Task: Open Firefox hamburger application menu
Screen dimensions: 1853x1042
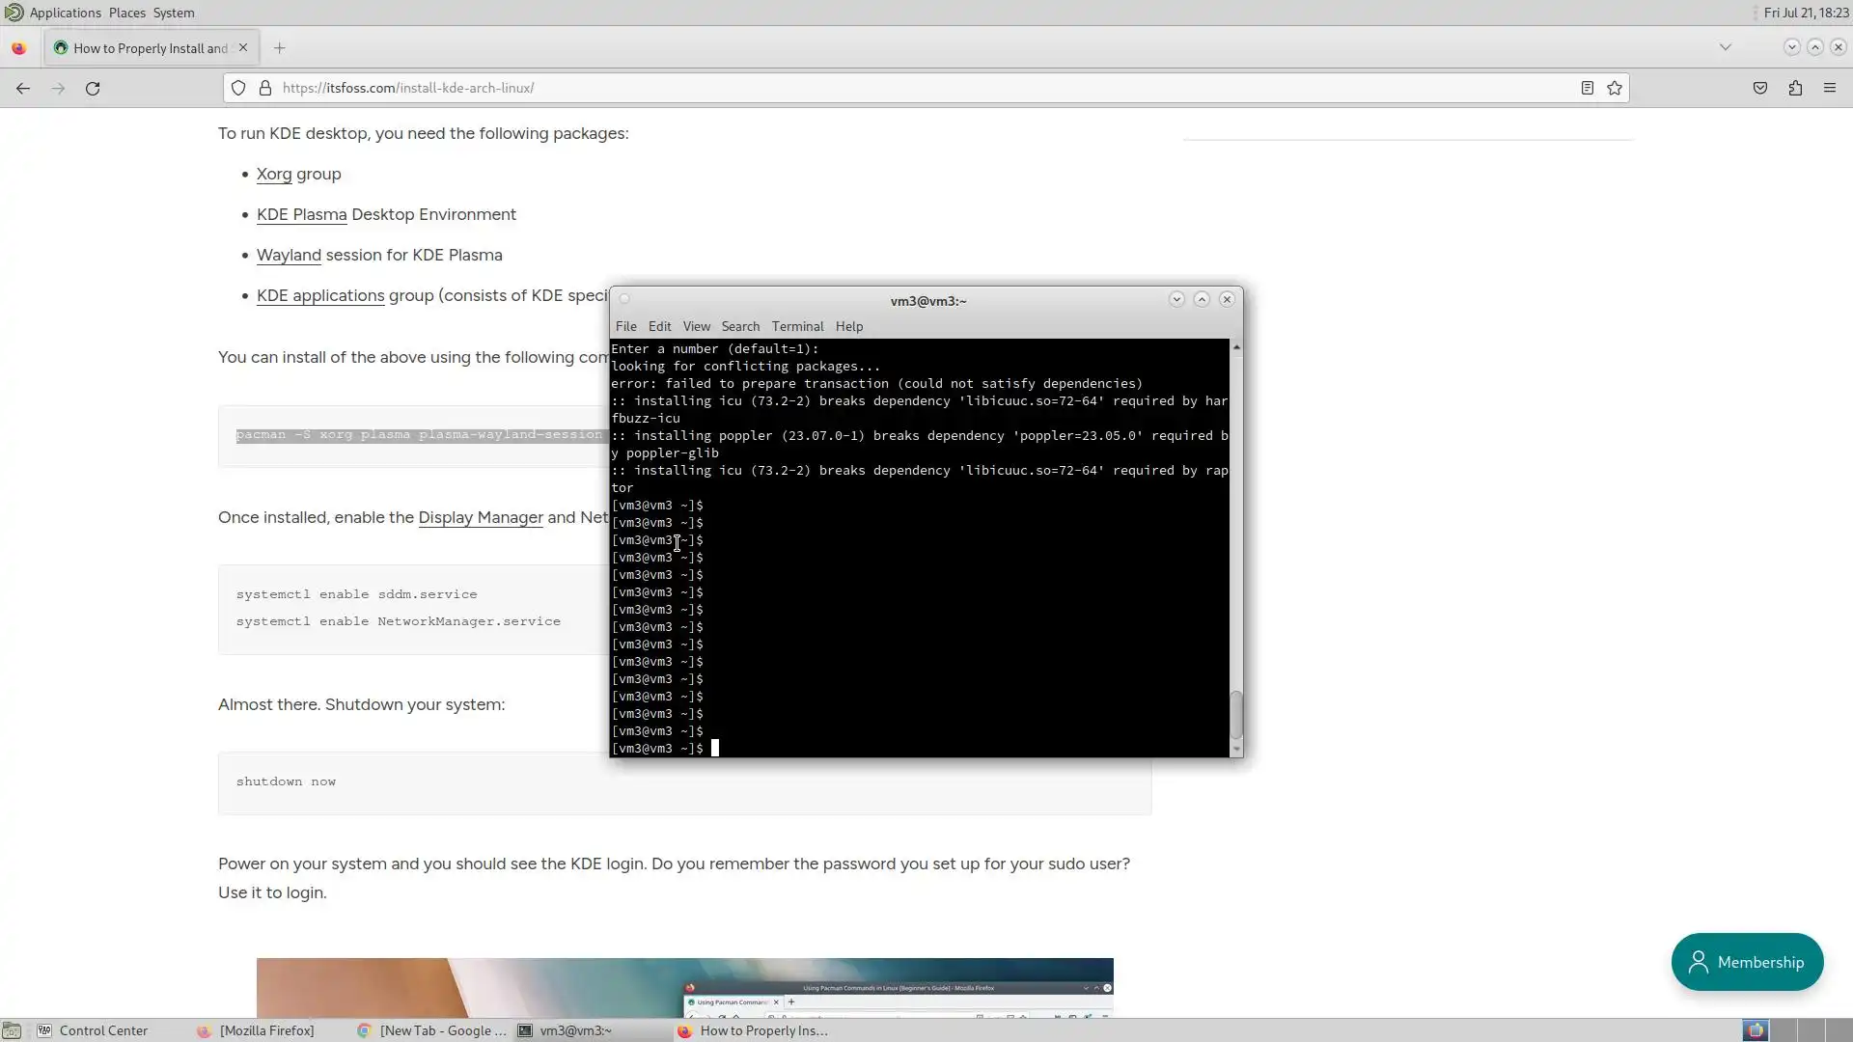Action: click(x=1830, y=88)
